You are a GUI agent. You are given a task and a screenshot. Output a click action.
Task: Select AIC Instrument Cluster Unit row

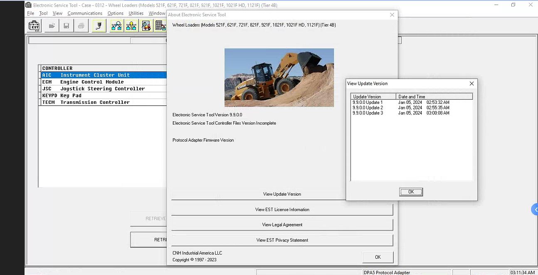[x=103, y=75]
